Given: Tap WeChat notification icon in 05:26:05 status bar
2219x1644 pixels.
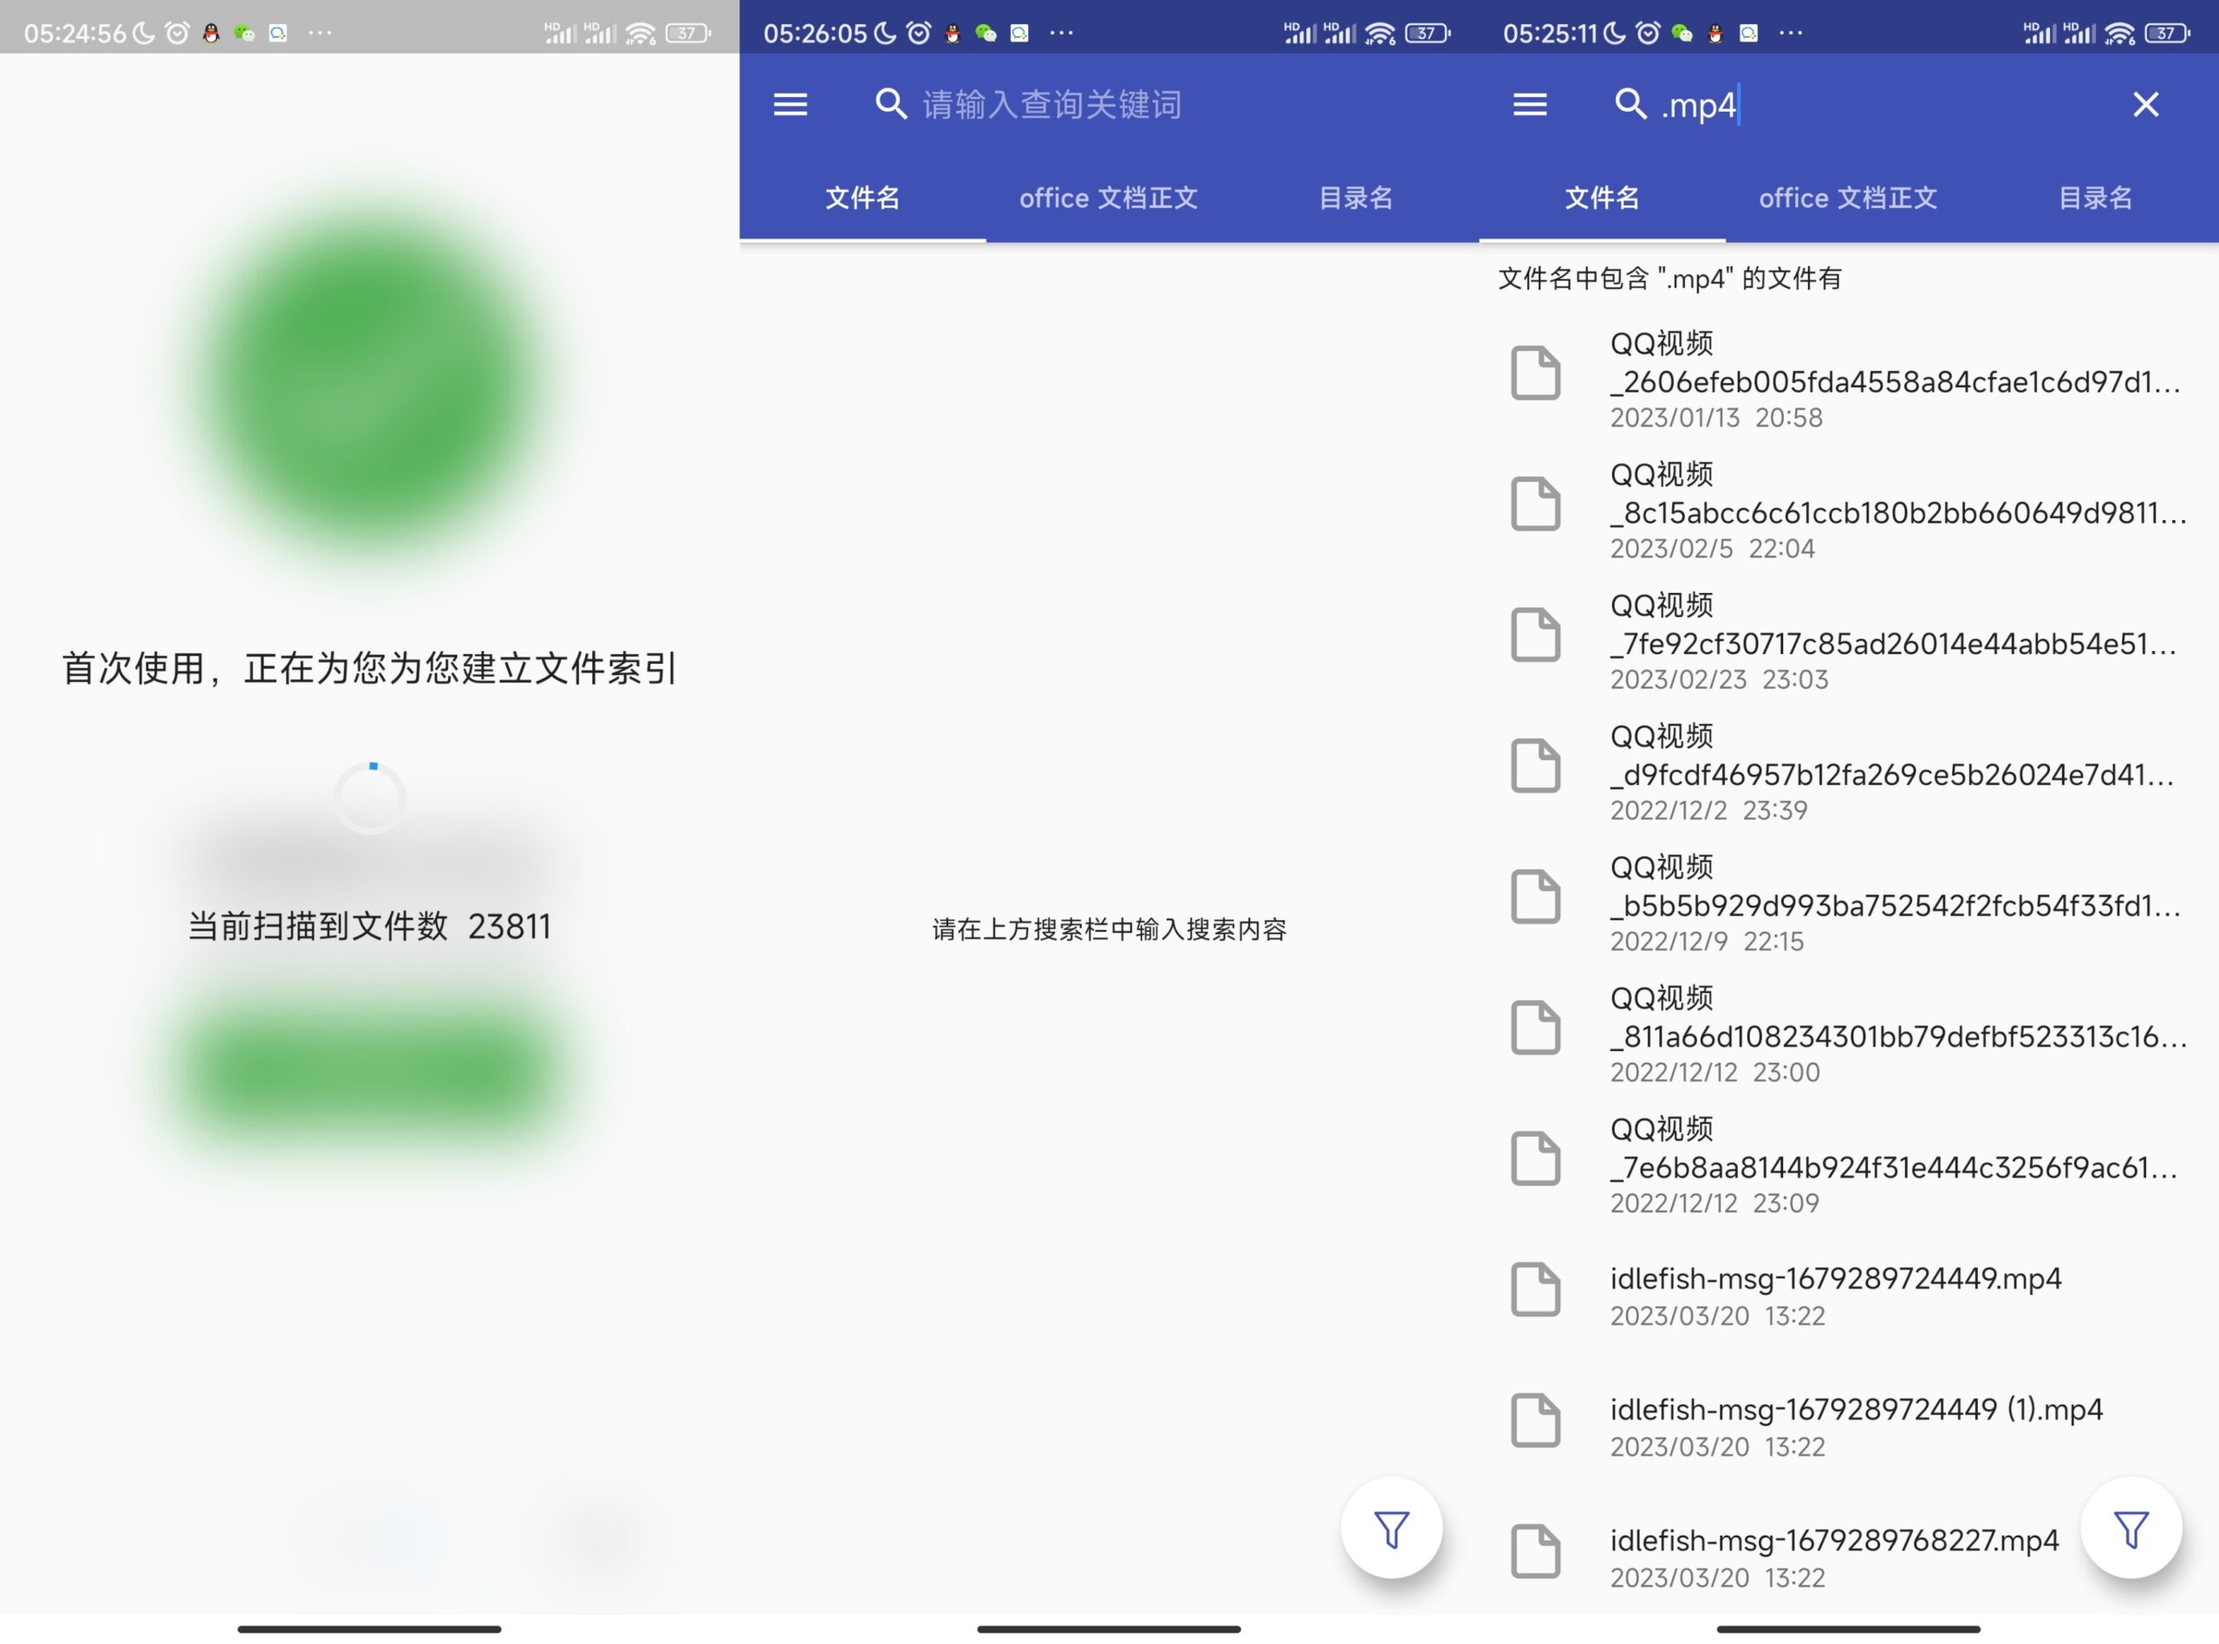Looking at the screenshot, I should [x=986, y=33].
